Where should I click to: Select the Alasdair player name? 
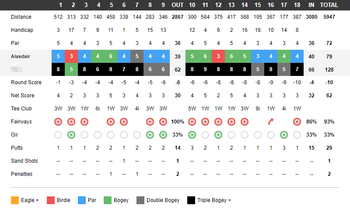[x=21, y=56]
